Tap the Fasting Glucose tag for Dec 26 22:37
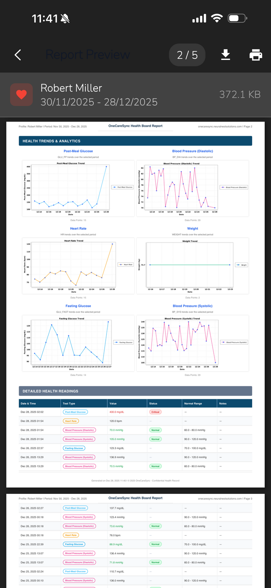 click(x=74, y=448)
